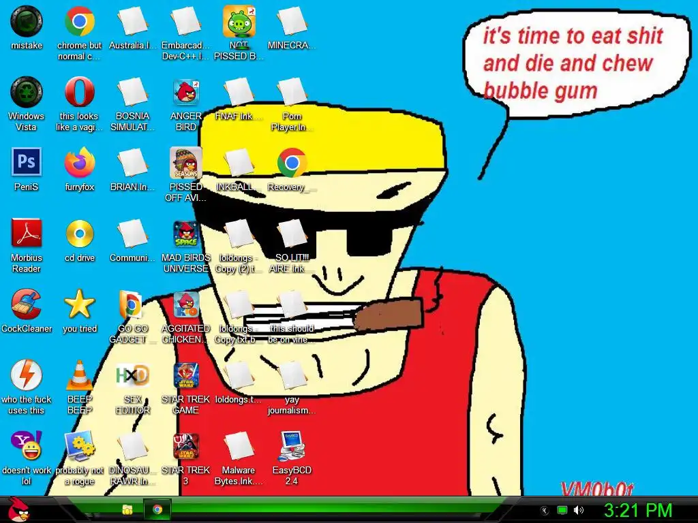Select the 'cd drive' disc icon

[79, 234]
